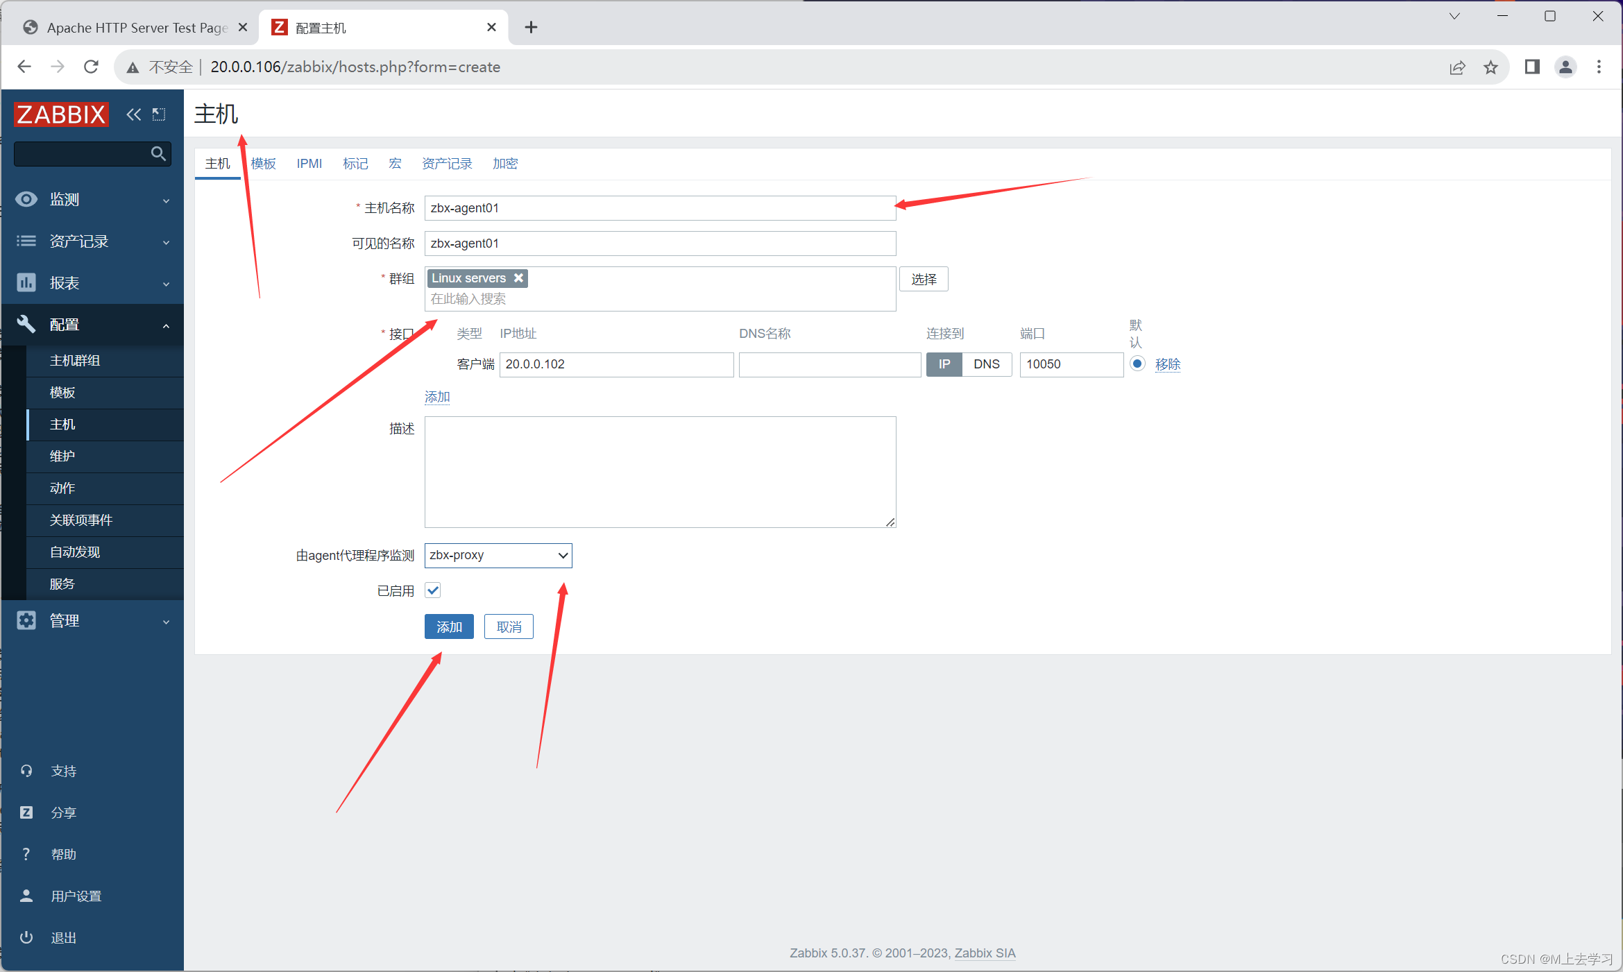
Task: Close the 配置主机 tab
Action: (491, 27)
